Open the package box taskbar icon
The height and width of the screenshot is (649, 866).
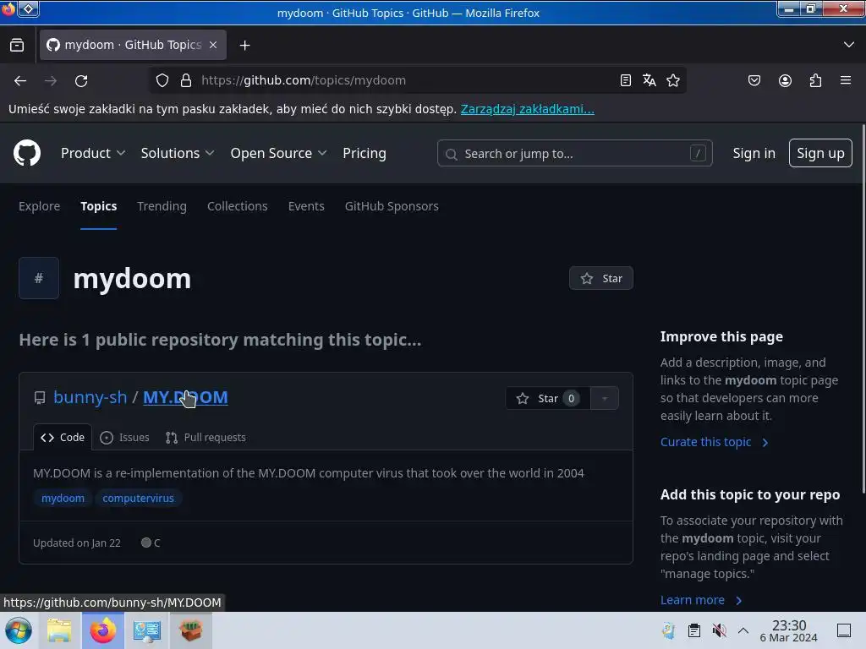(190, 630)
